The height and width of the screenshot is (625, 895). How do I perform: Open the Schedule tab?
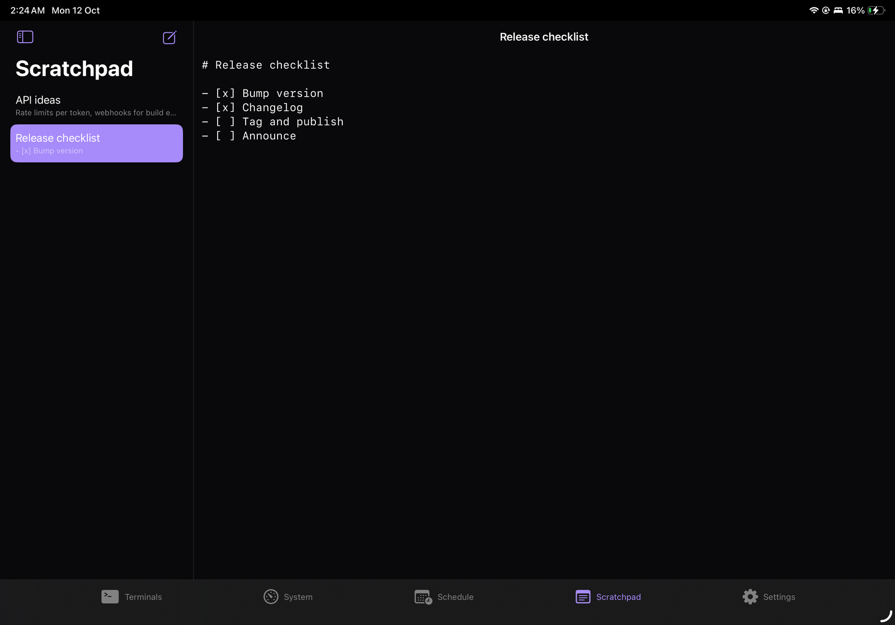click(444, 597)
